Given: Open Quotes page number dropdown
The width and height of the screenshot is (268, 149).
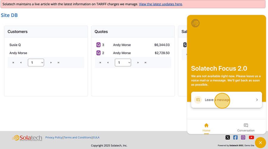Looking at the screenshot, I should coord(123,63).
